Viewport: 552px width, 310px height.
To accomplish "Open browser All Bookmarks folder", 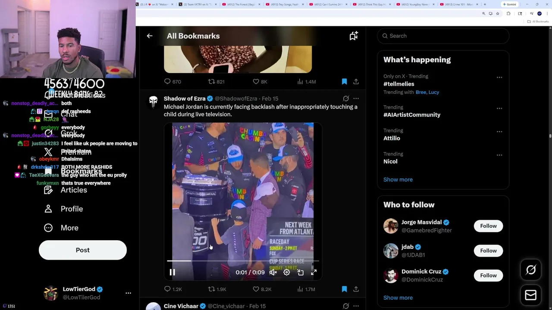I will (x=539, y=22).
